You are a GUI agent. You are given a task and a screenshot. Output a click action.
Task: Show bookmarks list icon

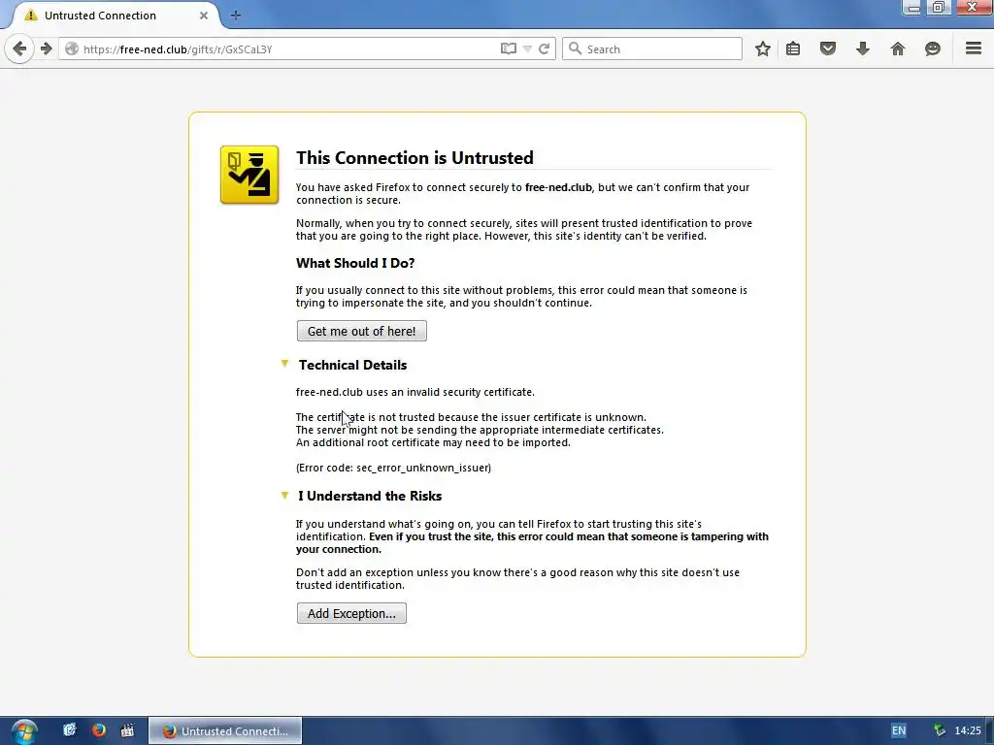[793, 49]
